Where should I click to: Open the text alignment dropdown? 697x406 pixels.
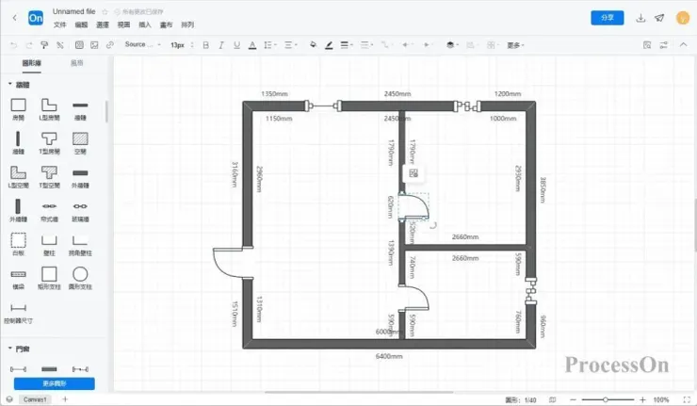[290, 45]
